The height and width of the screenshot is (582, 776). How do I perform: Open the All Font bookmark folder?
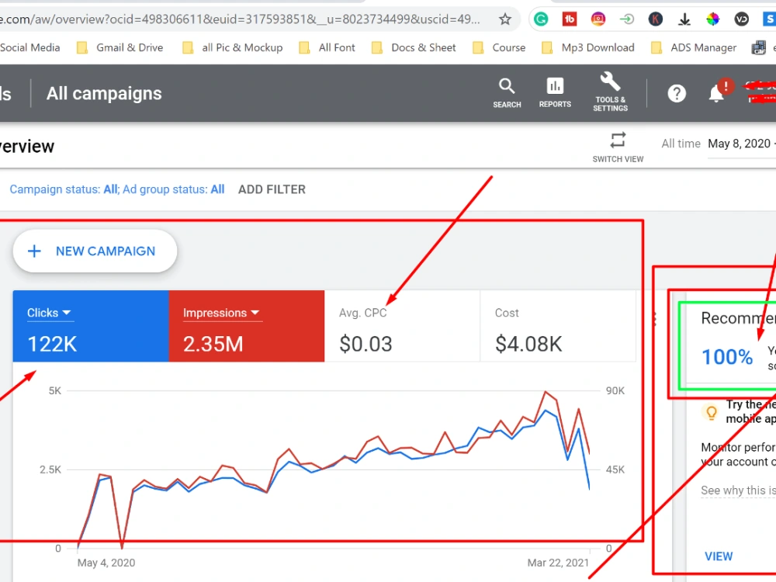pyautogui.click(x=327, y=47)
